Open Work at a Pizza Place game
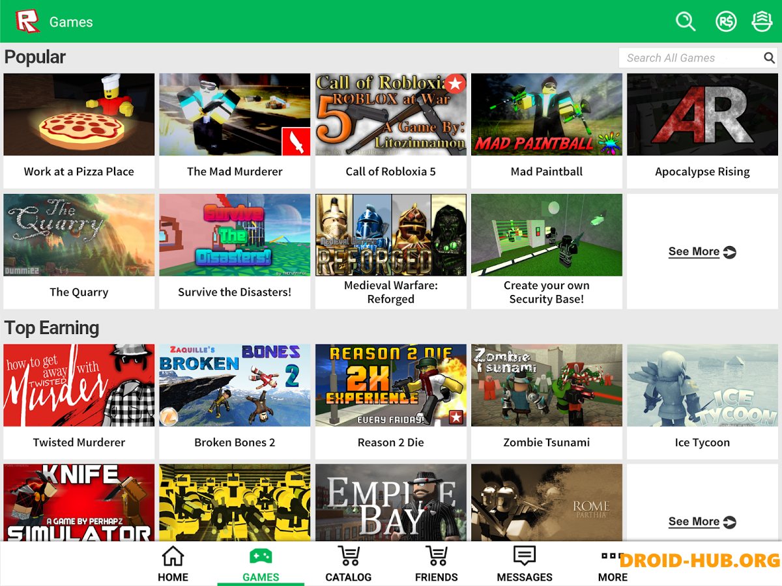 coord(79,115)
